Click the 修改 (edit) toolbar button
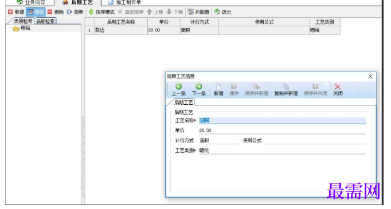Viewport: 391px width, 209px height. 36,11
